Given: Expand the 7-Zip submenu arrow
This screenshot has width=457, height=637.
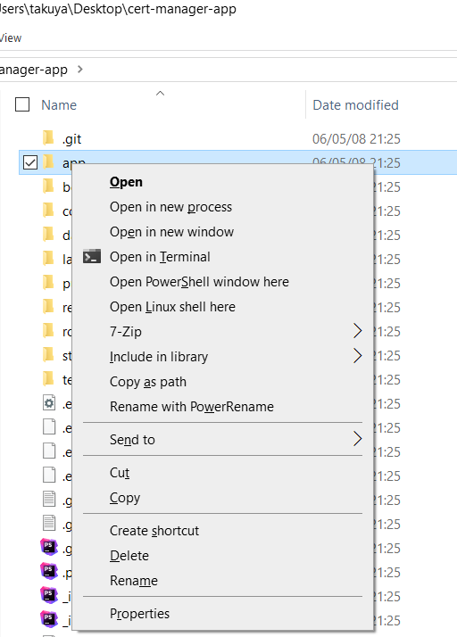Looking at the screenshot, I should coord(357,331).
